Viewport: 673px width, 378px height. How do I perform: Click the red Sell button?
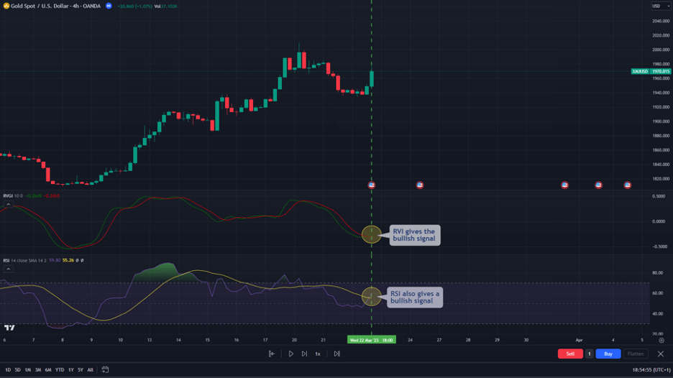coord(570,354)
